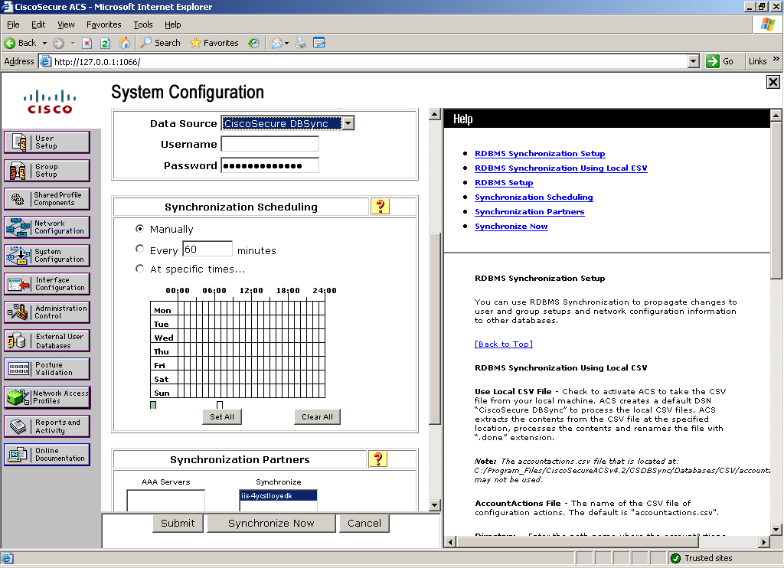Click the Clear All button
This screenshot has width=784, height=568.
[317, 416]
